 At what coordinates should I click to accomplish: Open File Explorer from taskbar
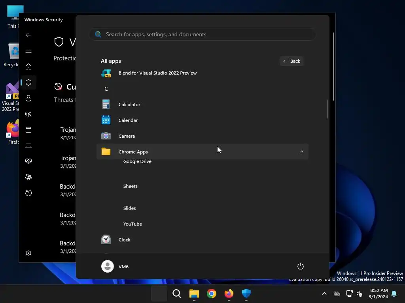(194, 294)
